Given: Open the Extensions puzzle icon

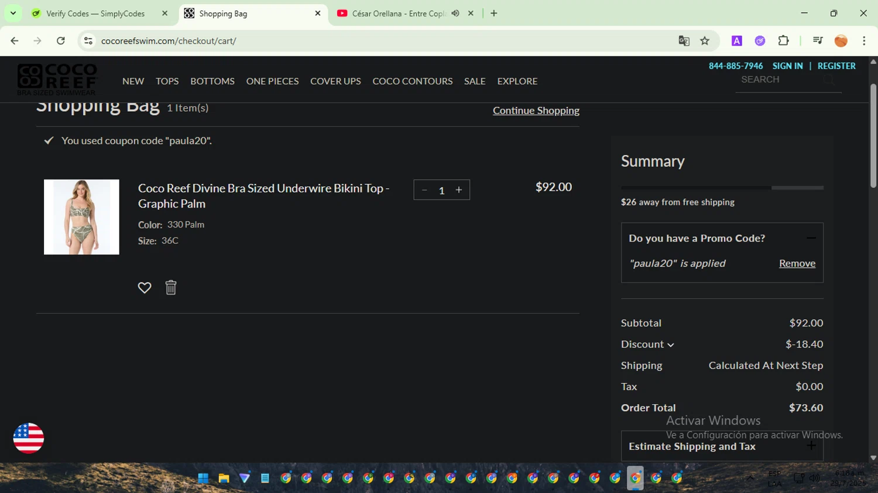Looking at the screenshot, I should click(783, 41).
